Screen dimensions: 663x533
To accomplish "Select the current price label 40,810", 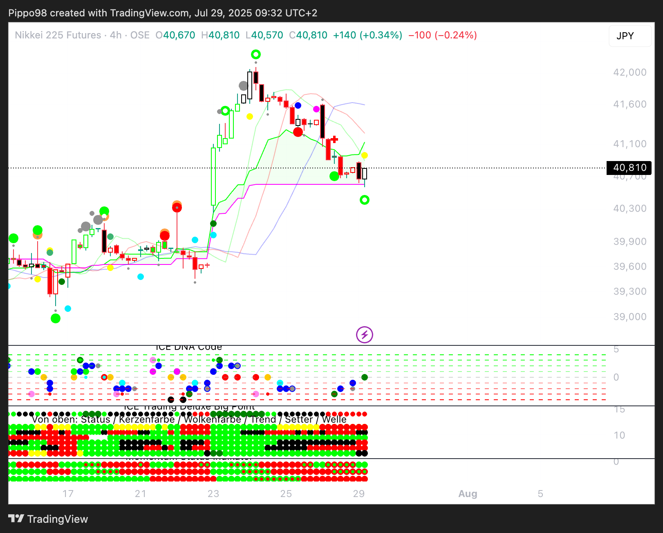I will 629,168.
